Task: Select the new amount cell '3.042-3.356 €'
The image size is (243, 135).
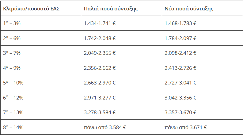Action: click(x=180, y=98)
